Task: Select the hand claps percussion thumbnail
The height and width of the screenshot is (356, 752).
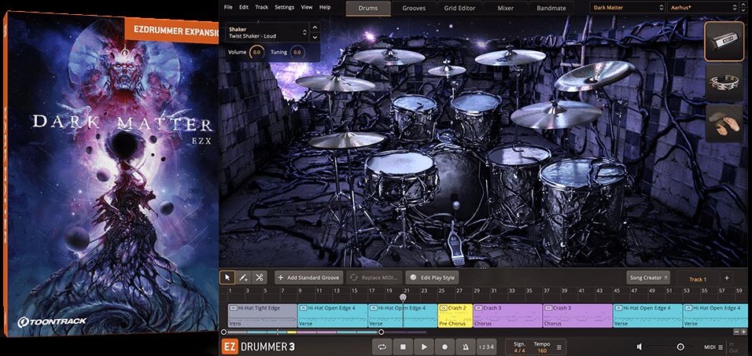Action: [x=724, y=124]
